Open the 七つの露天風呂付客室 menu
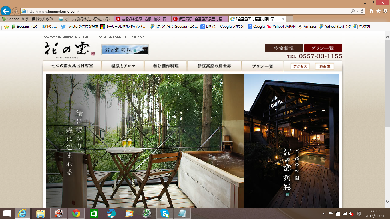This screenshot has width=390, height=219. point(72,66)
